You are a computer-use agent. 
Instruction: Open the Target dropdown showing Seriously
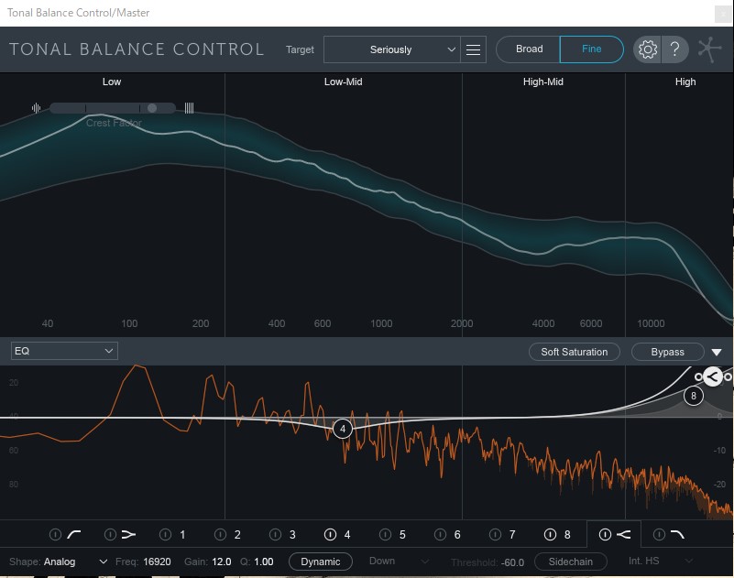392,49
